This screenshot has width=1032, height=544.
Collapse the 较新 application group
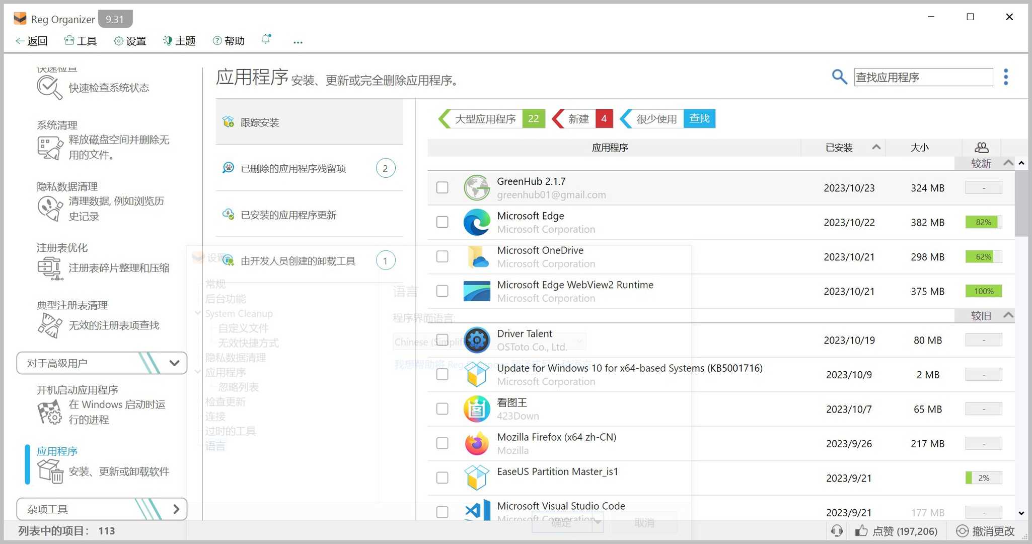coord(1008,163)
